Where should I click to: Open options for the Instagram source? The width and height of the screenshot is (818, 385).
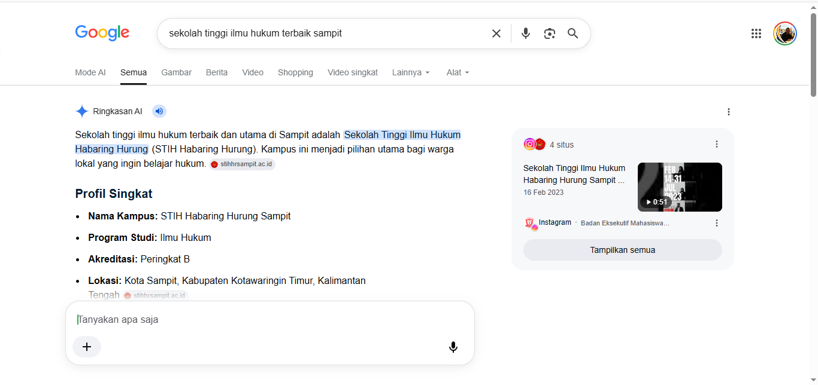(717, 223)
